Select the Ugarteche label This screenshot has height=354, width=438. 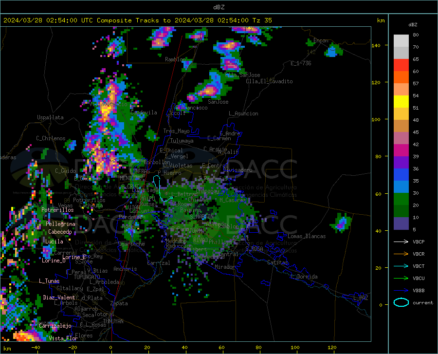click(x=131, y=244)
